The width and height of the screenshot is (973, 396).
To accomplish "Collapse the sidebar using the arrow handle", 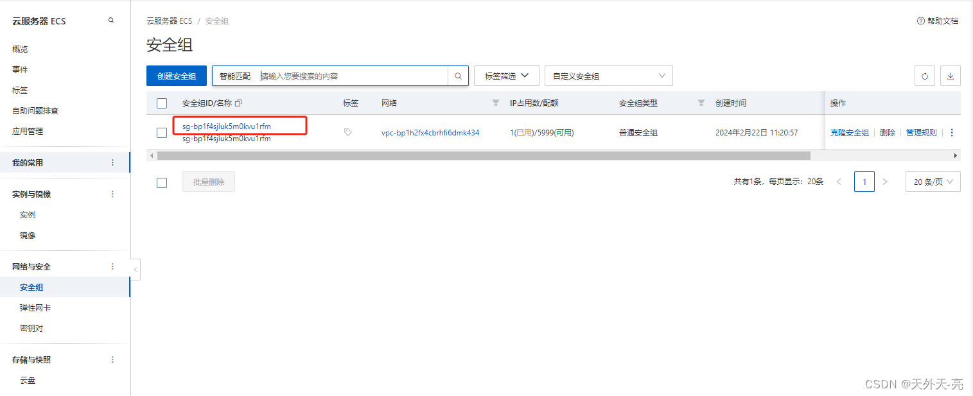I will point(136,270).
